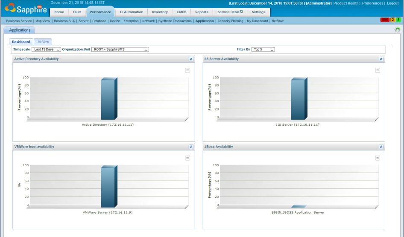Switch to the List View tab

(43, 42)
